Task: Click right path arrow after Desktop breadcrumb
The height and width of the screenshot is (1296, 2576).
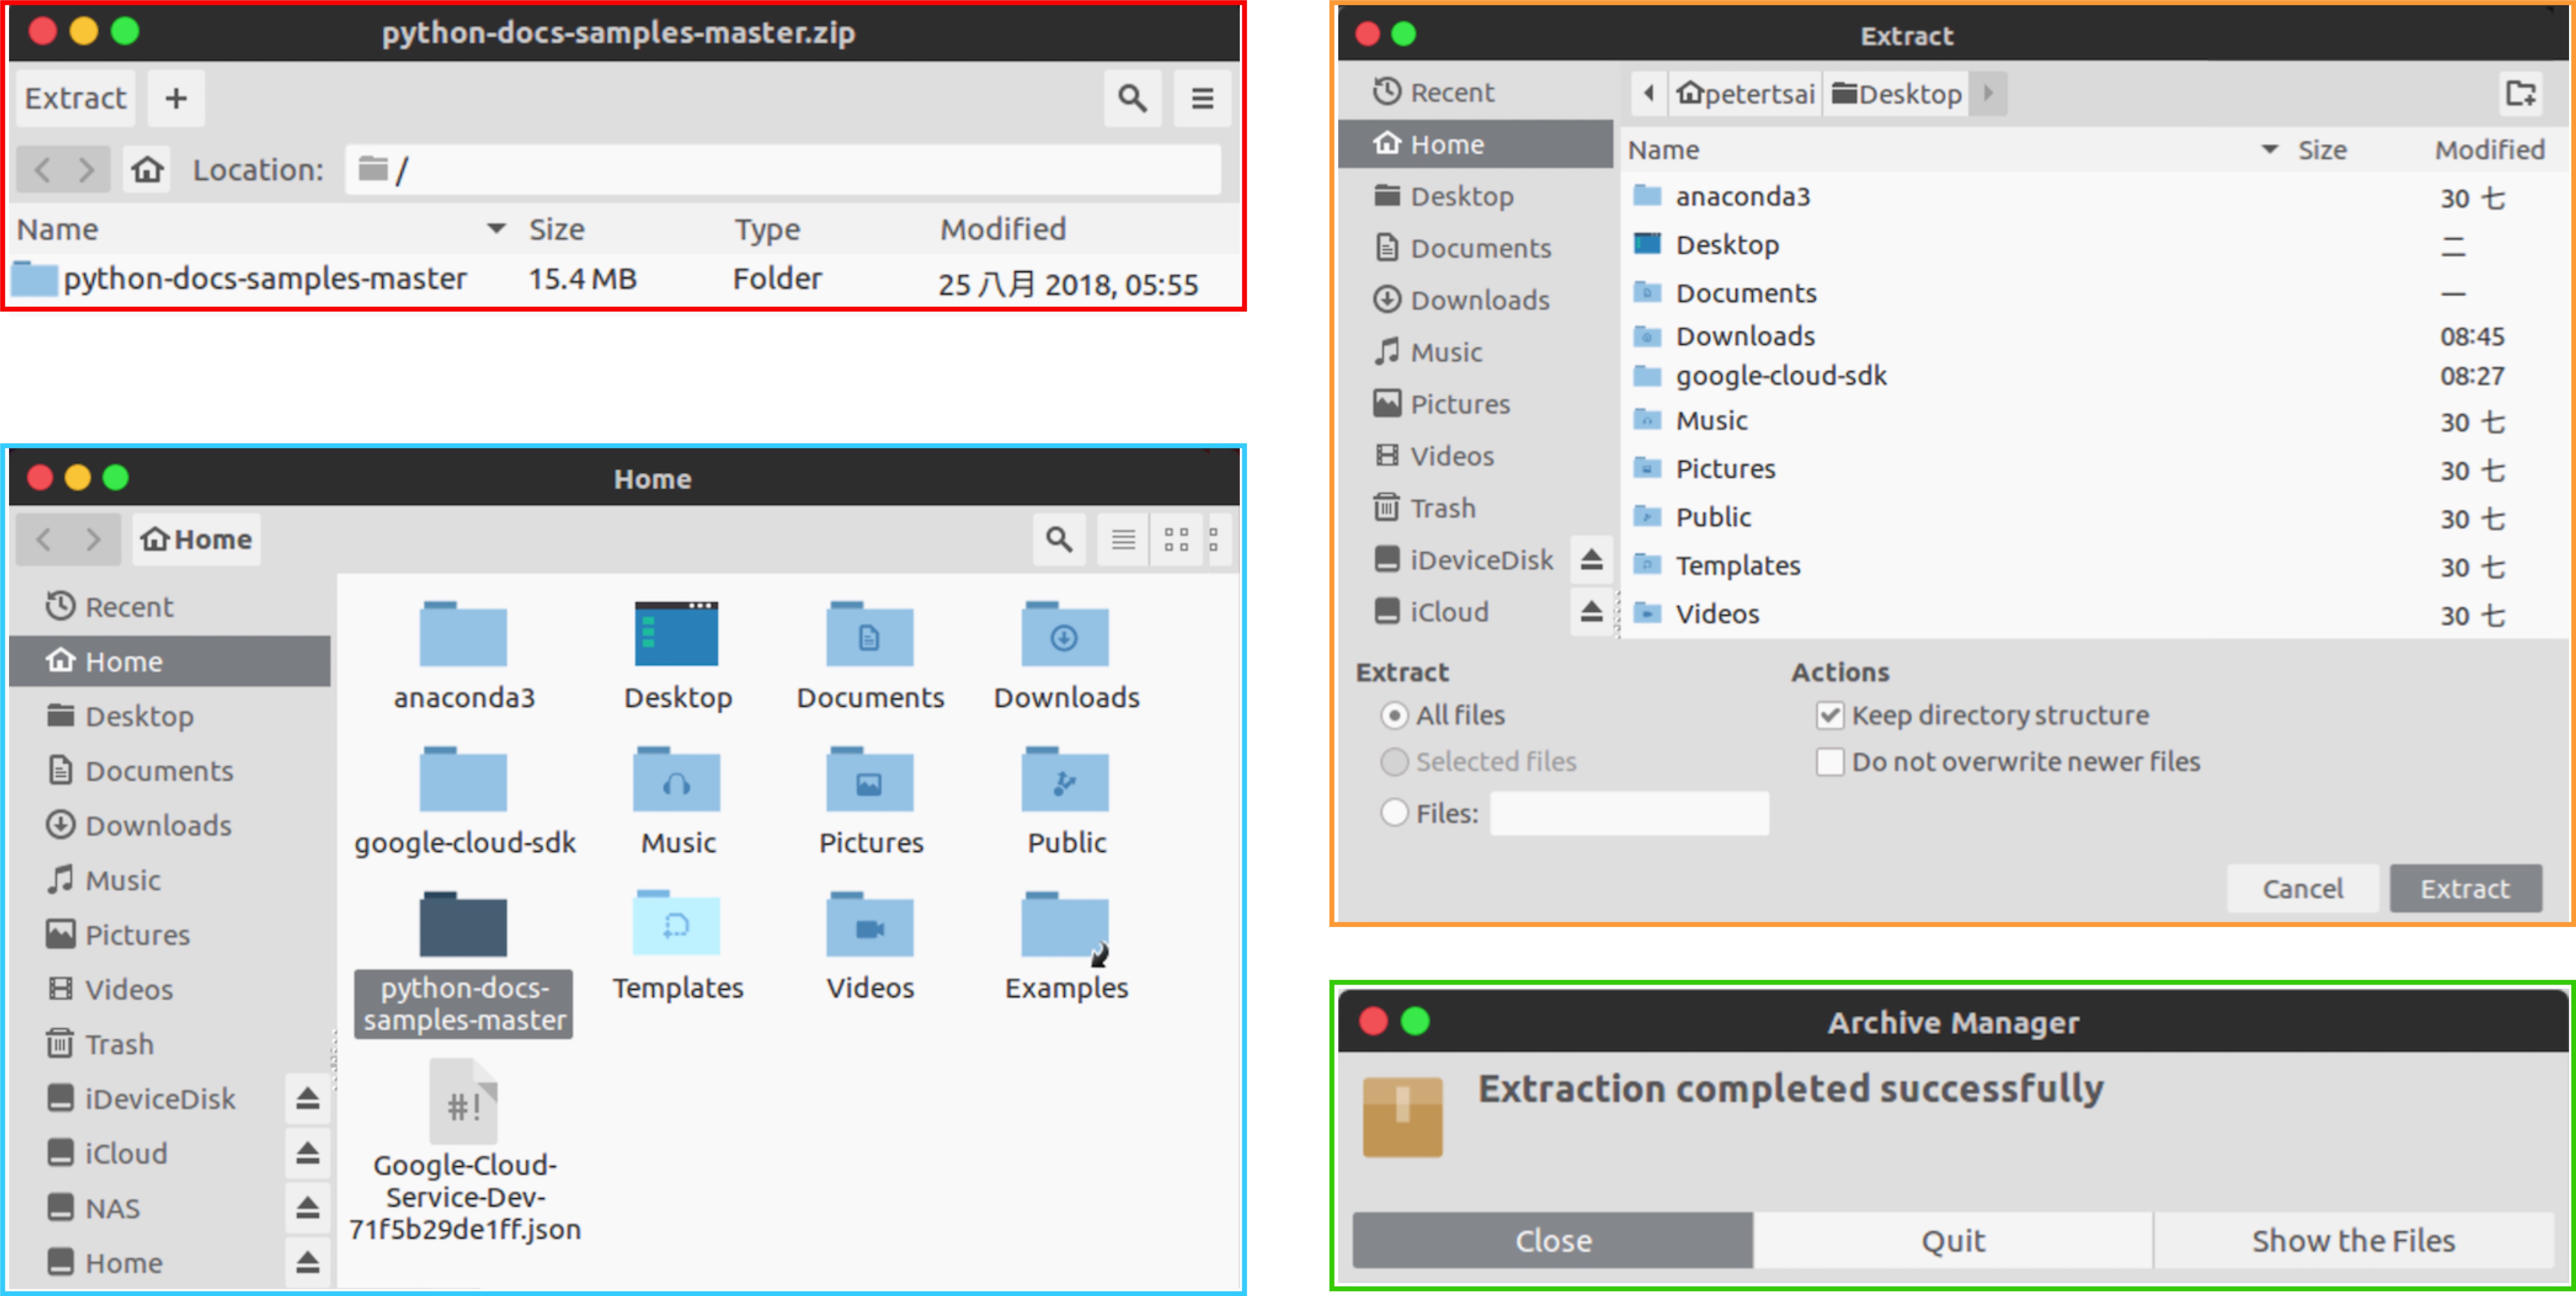Action: (1988, 93)
